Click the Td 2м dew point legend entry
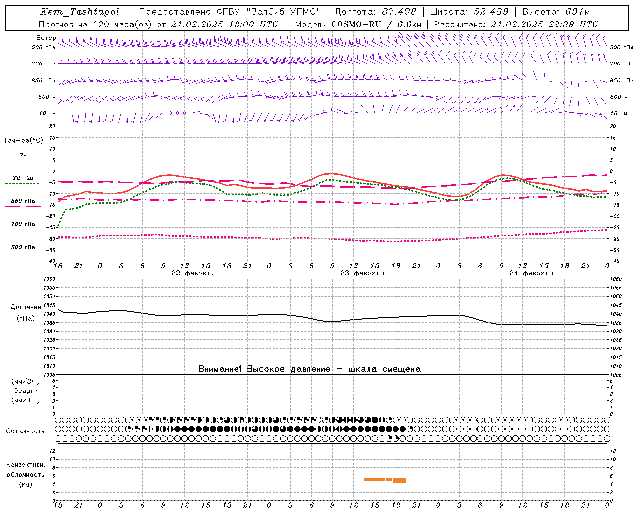636x509 pixels. [x=23, y=178]
